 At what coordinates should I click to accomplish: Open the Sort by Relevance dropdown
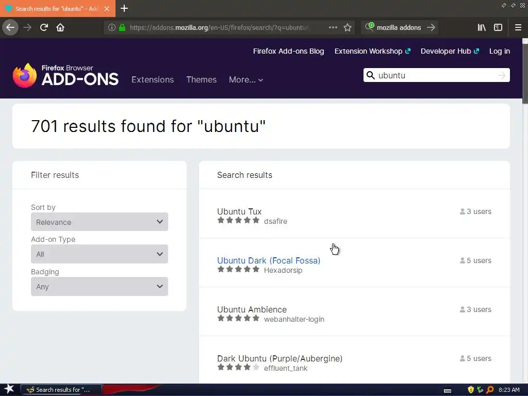point(100,222)
